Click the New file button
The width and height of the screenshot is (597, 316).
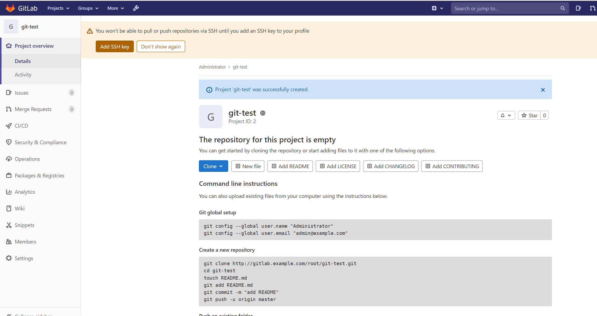tap(248, 166)
